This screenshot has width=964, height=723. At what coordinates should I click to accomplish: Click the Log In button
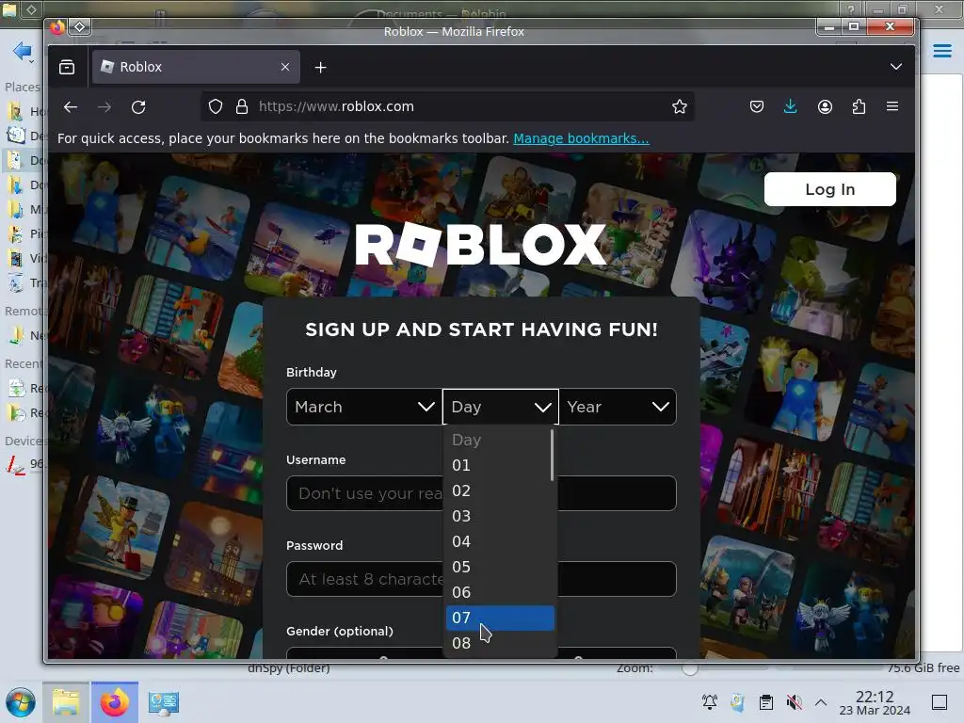[x=830, y=189]
